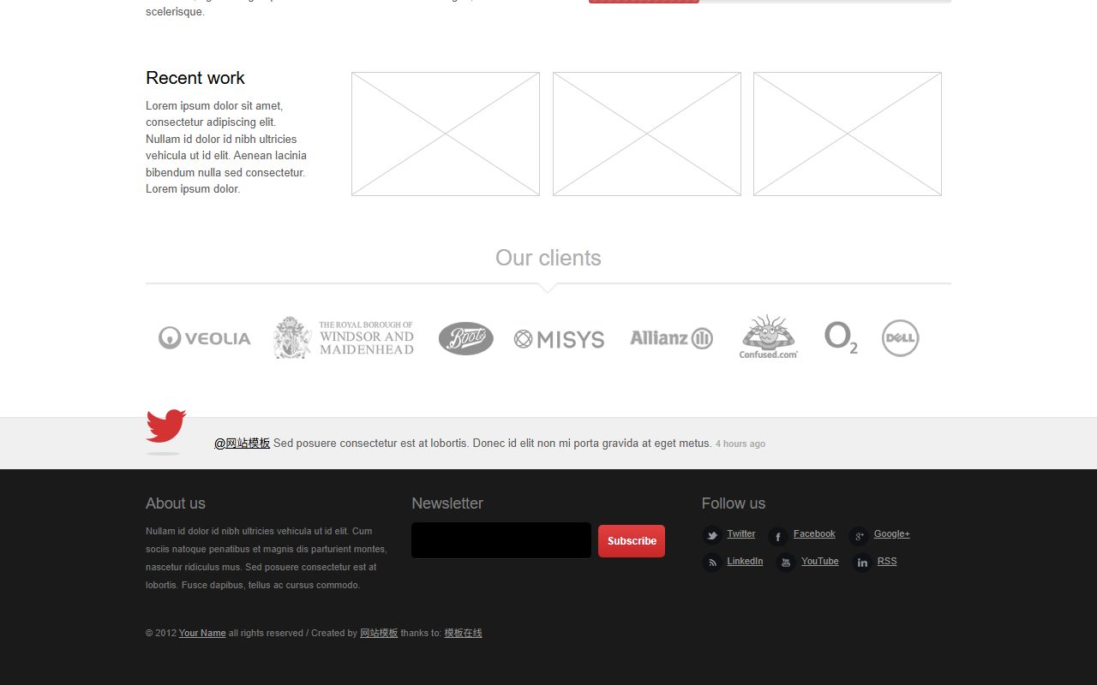Click the Dell circular logo
Image resolution: width=1097 pixels, height=685 pixels.
[901, 338]
